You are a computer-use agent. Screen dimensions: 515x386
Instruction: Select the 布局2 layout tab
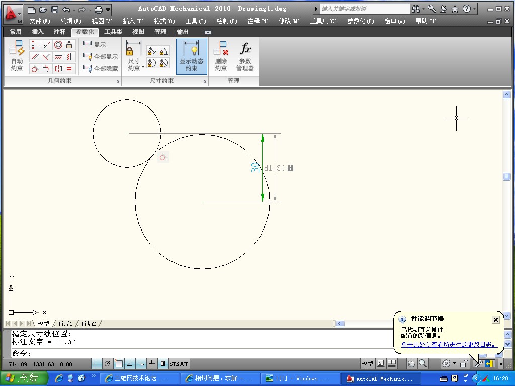click(88, 323)
